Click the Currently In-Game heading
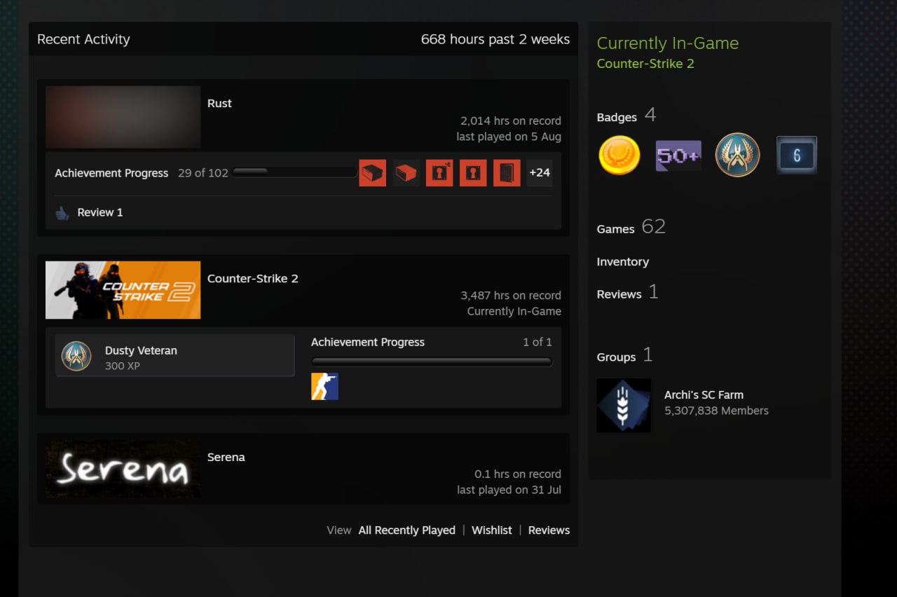Image resolution: width=897 pixels, height=597 pixels. (668, 43)
